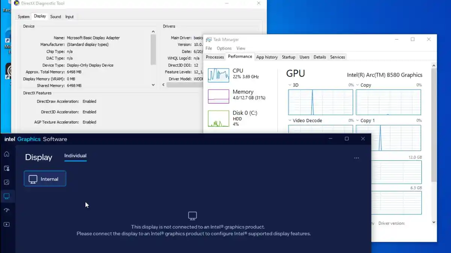
Task: Select the Display monitor sidebar icon
Action: tap(7, 196)
